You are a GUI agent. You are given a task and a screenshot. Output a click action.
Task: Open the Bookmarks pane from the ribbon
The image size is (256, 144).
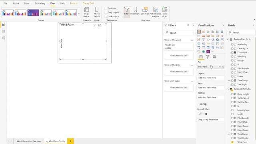tap(135, 11)
